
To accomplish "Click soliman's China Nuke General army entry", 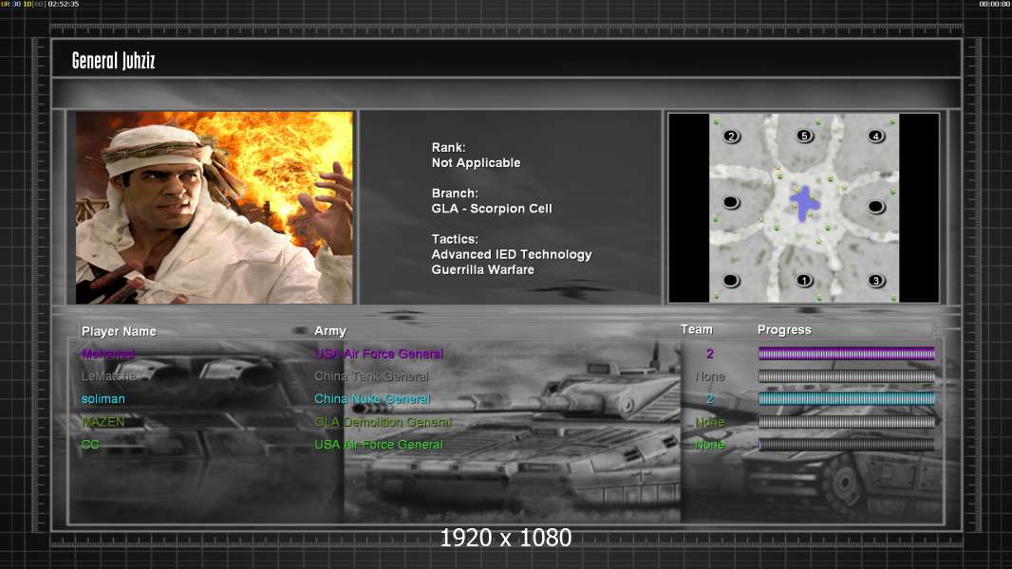I will [x=372, y=399].
